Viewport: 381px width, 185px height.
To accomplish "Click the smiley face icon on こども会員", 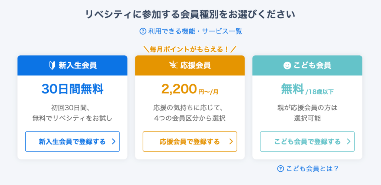I will click(287, 65).
